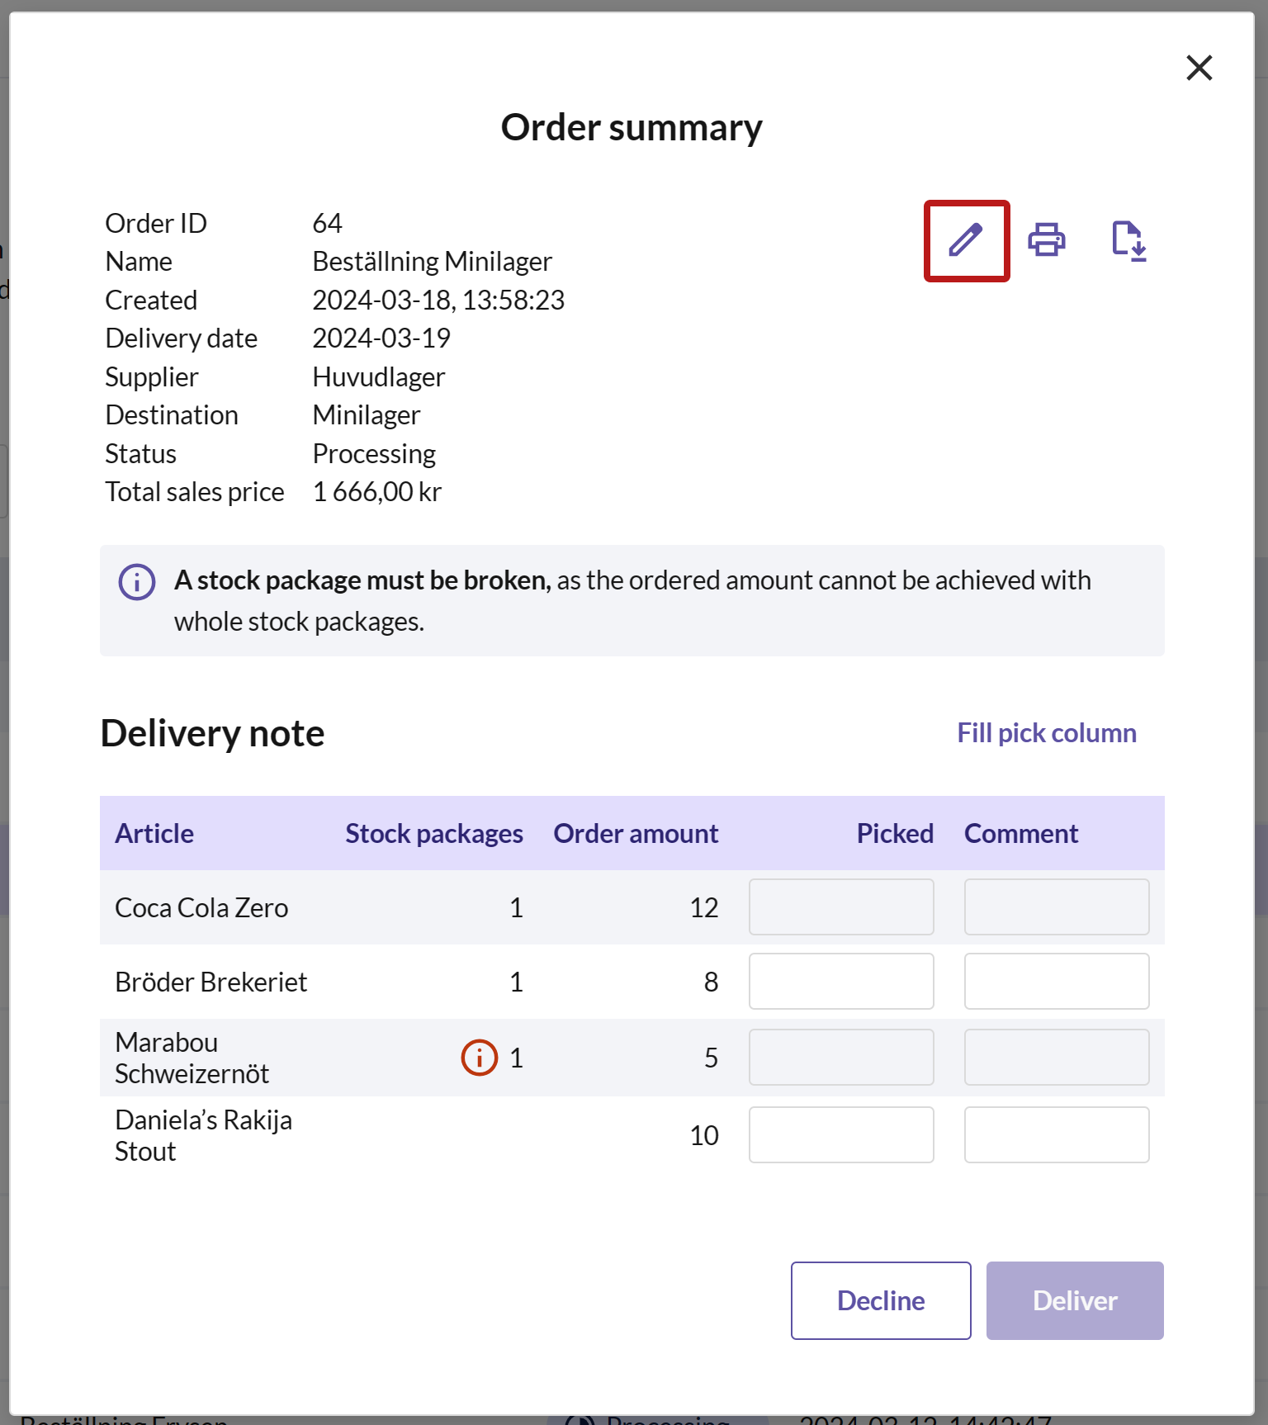Click the Fill pick column link
The width and height of the screenshot is (1268, 1425).
coord(1047,733)
